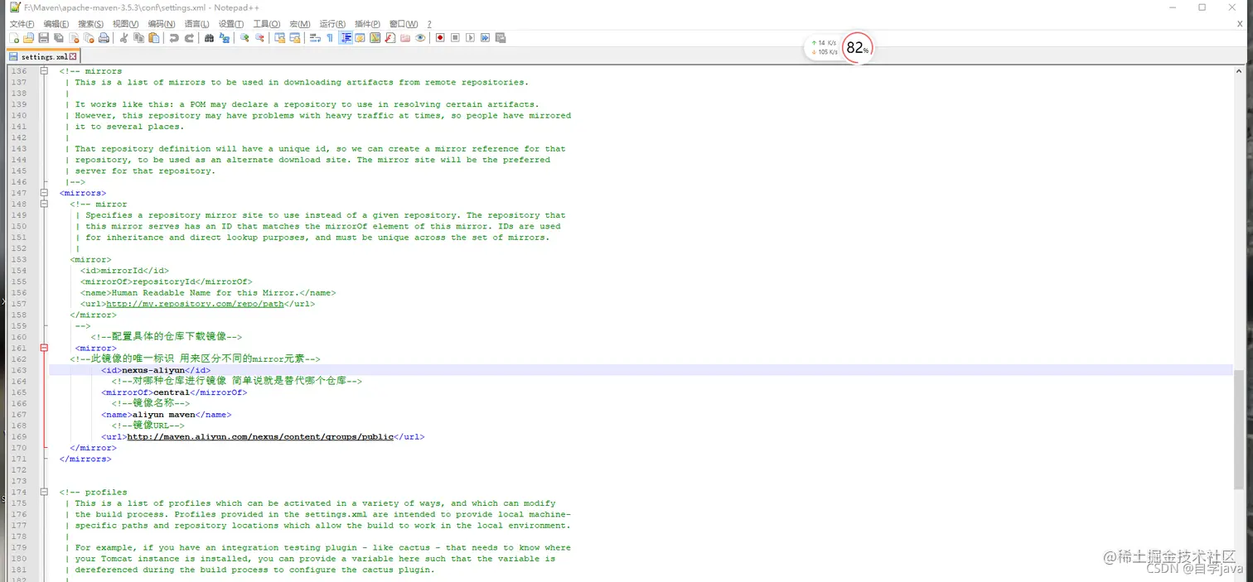
Task: Zoom out using the toolbar icon
Action: click(x=259, y=37)
